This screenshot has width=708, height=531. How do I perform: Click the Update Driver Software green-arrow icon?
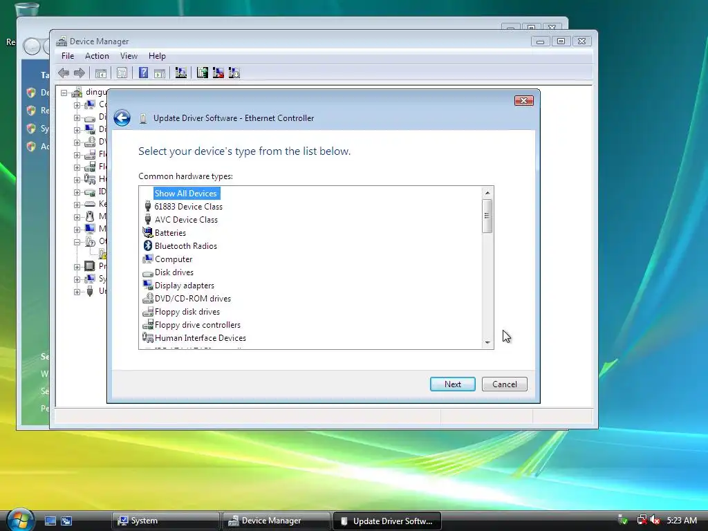(x=203, y=73)
